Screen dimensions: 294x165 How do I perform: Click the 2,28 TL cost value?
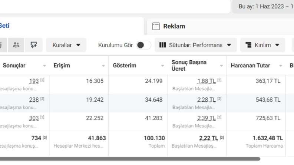pos(207,100)
